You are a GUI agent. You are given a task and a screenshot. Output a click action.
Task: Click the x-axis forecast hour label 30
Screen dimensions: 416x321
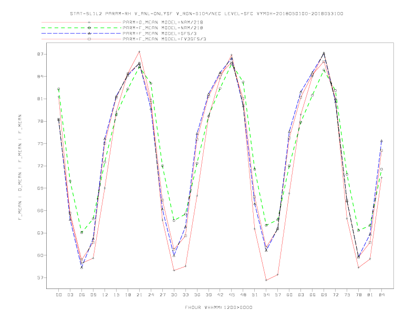174,295
